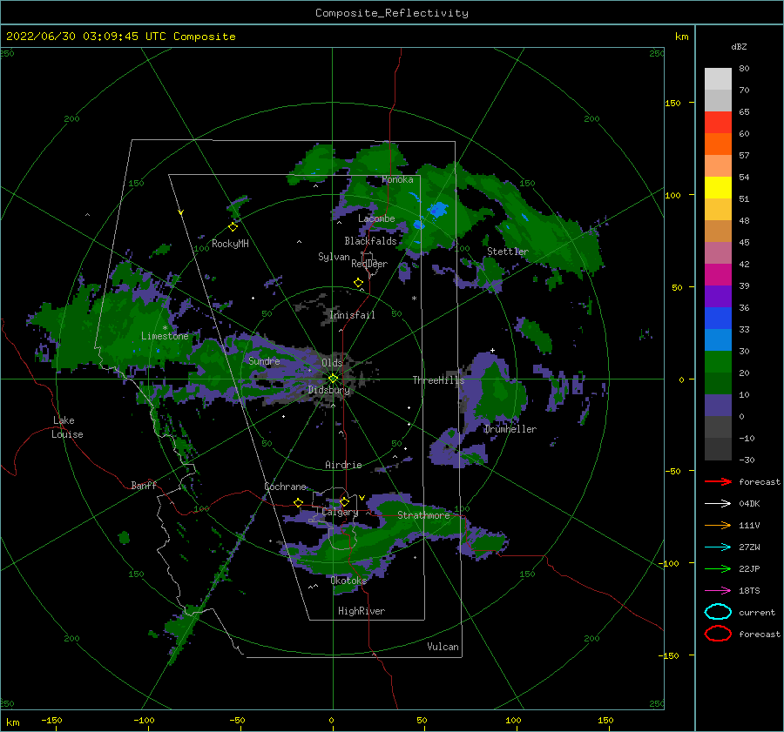Image resolution: width=784 pixels, height=732 pixels.
Task: Click the Drumheller label
Action: click(x=510, y=429)
